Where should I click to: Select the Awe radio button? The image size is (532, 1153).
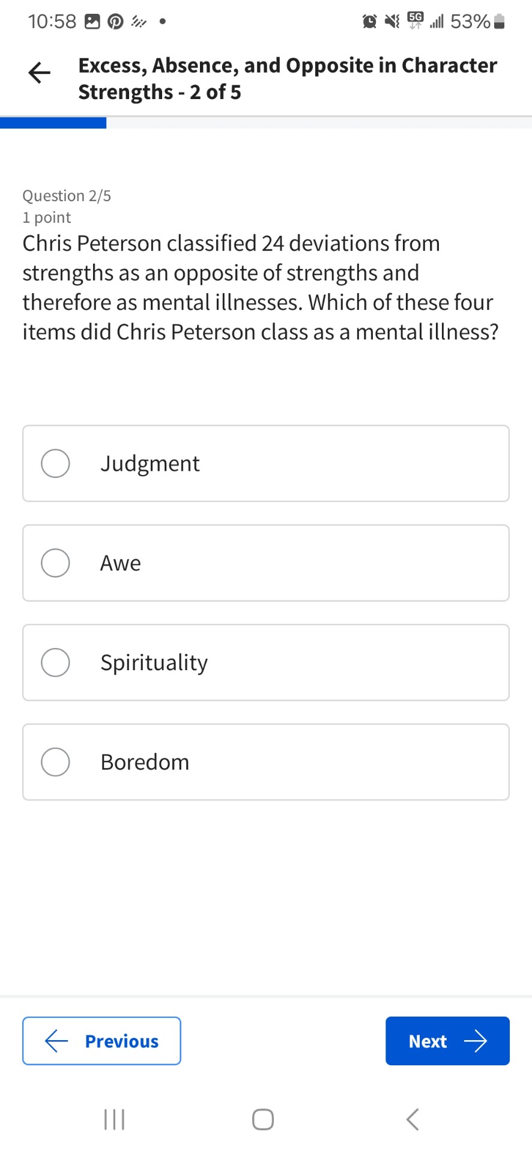coord(55,563)
